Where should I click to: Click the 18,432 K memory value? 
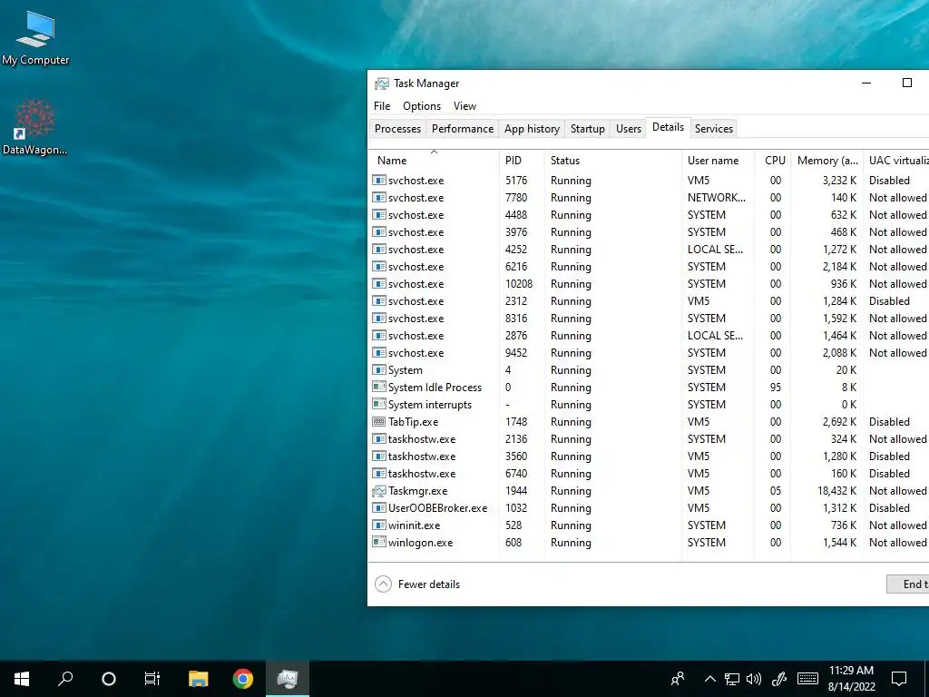click(836, 491)
